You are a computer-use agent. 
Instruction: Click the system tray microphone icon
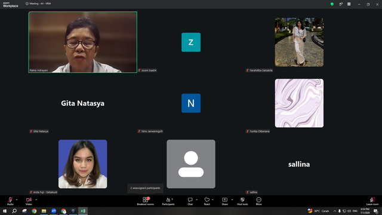[340, 211]
